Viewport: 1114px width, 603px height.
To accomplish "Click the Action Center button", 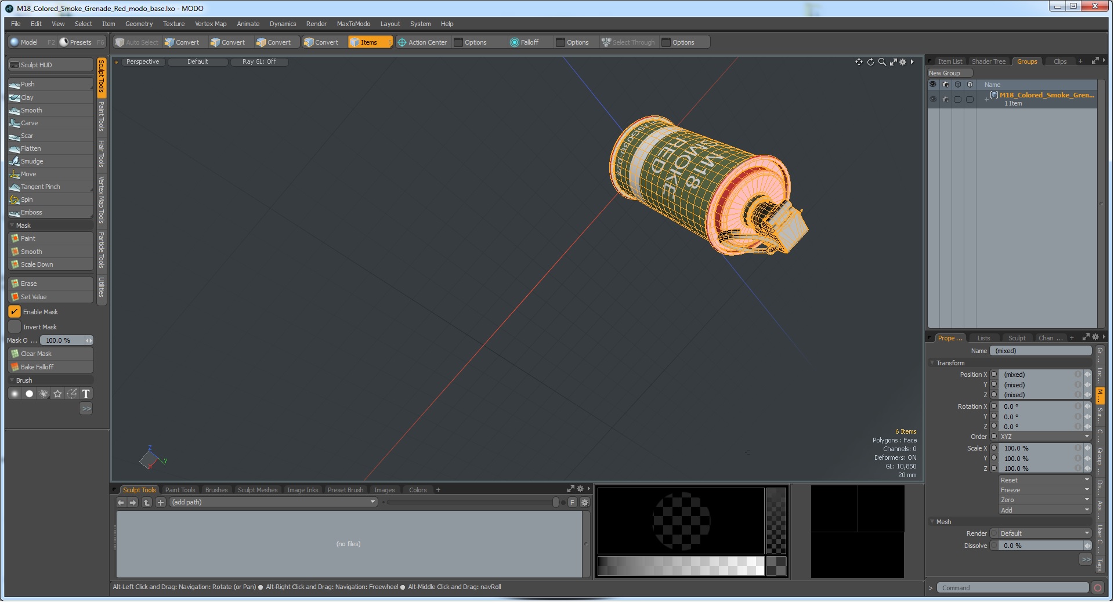I will [422, 42].
